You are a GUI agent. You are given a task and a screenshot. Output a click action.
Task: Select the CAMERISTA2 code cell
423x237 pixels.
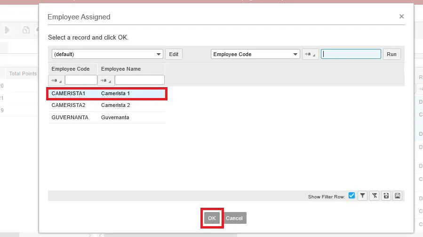click(x=68, y=105)
